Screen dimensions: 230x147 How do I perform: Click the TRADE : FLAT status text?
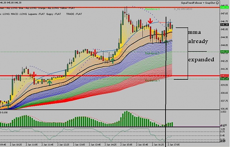click(x=74, y=14)
